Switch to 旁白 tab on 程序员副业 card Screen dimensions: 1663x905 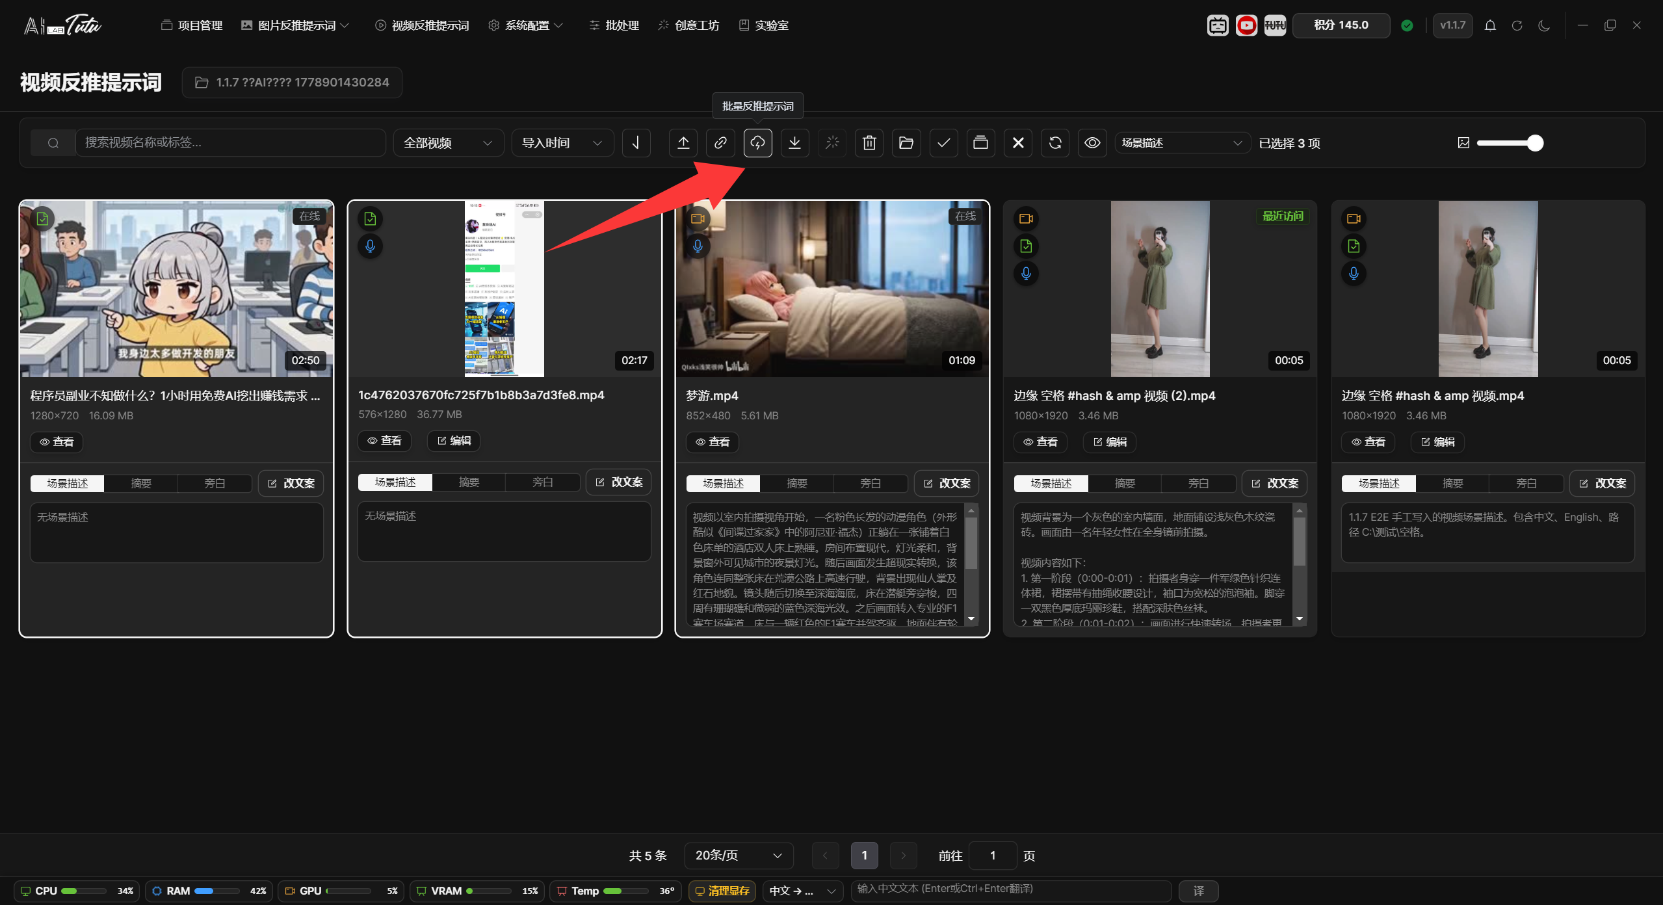coord(215,483)
